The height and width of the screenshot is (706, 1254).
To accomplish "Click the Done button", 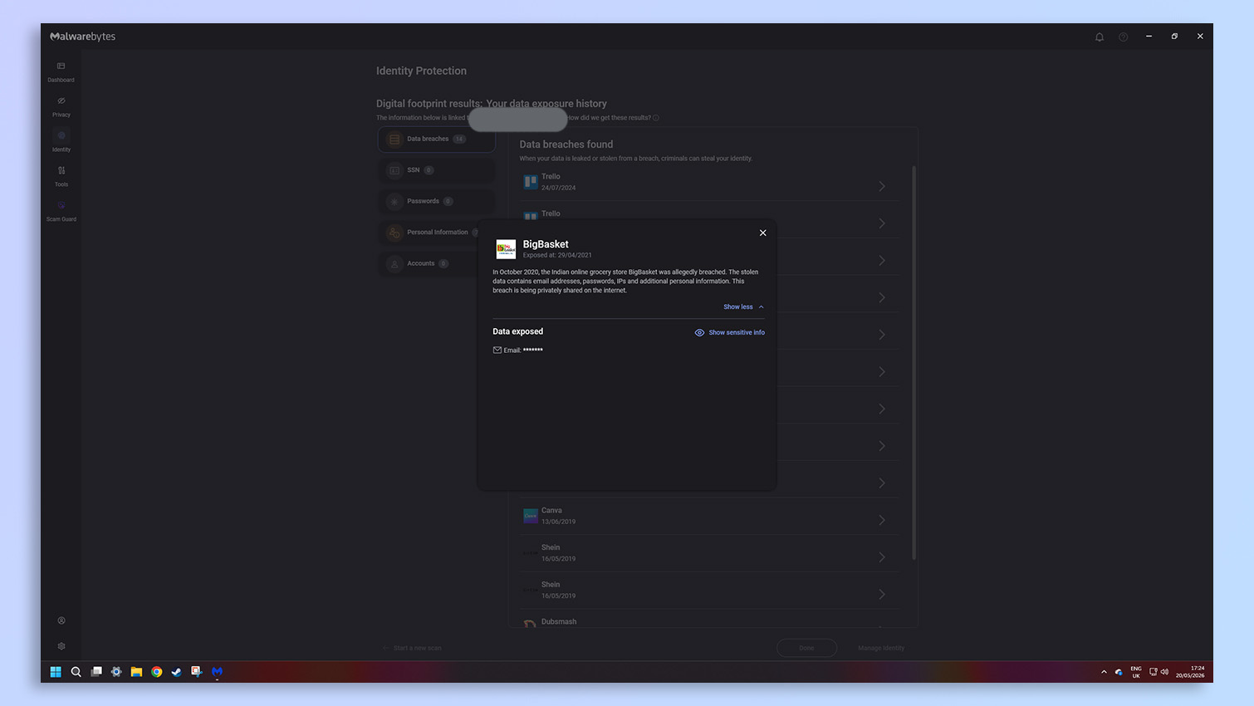I will tap(806, 648).
